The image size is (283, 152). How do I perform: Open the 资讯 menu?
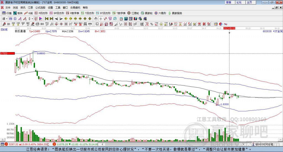23,7
